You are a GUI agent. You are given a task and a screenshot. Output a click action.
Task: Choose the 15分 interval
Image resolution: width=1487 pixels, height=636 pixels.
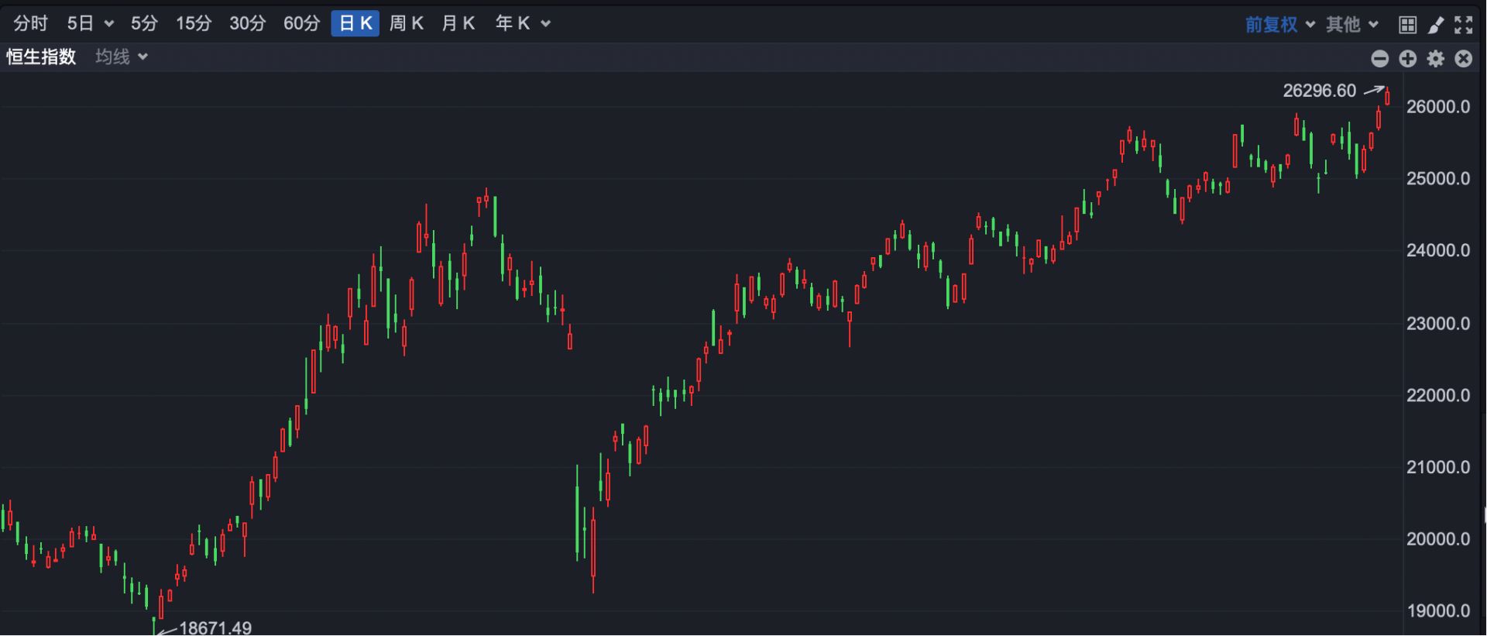194,24
